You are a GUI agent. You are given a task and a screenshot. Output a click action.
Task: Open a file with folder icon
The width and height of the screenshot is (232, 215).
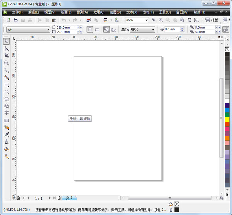[x=16, y=20]
